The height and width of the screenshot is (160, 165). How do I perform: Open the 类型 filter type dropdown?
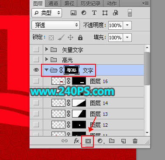point(47,13)
